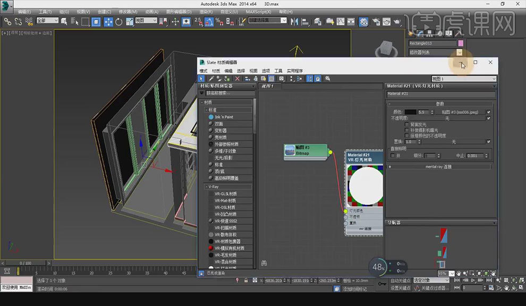The height and width of the screenshot is (306, 526).
Task: Toggle the displacement-row map enable checkbox
Action: [x=488, y=142]
